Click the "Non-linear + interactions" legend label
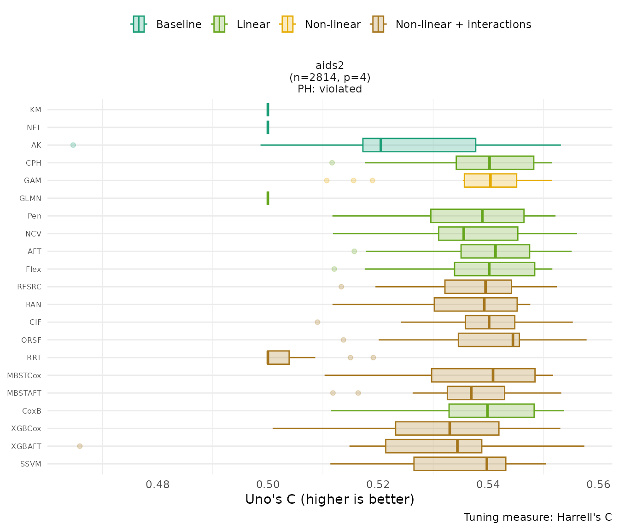619x530 pixels. tap(463, 24)
